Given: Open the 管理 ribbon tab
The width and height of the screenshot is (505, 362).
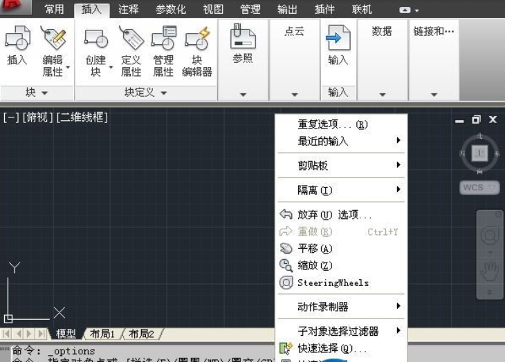Looking at the screenshot, I should click(250, 9).
